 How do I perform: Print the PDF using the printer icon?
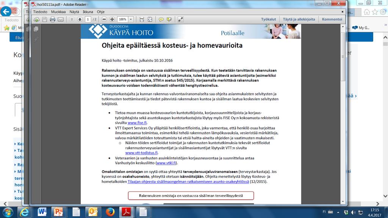52,19
